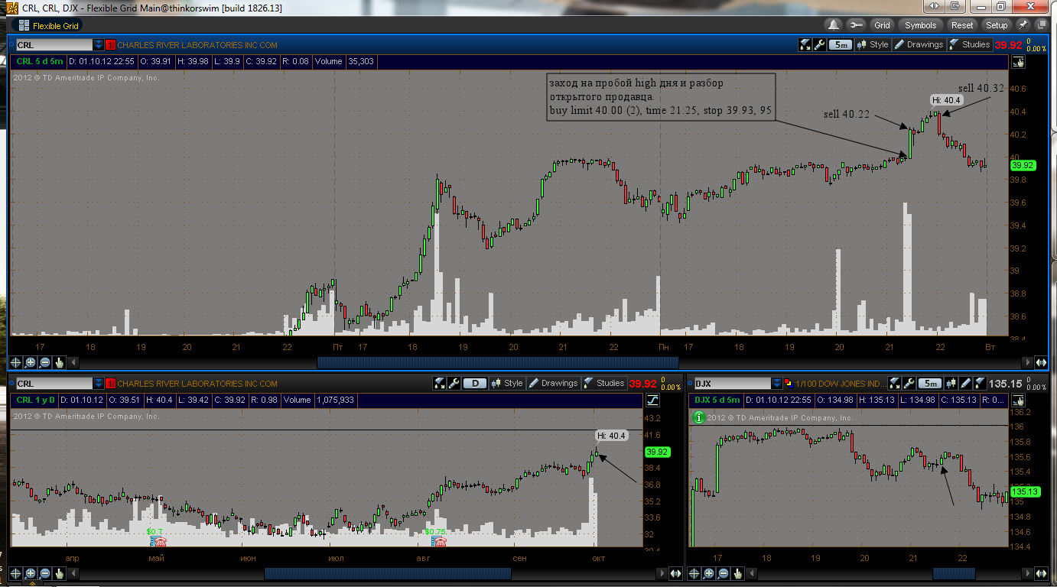Open Studies menu on the daily chart

(603, 383)
